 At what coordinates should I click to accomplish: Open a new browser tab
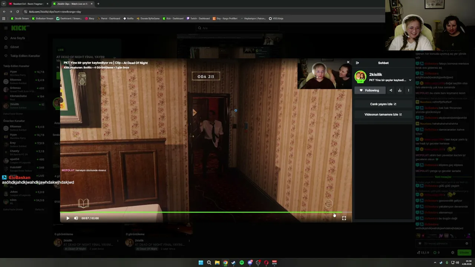(x=98, y=4)
